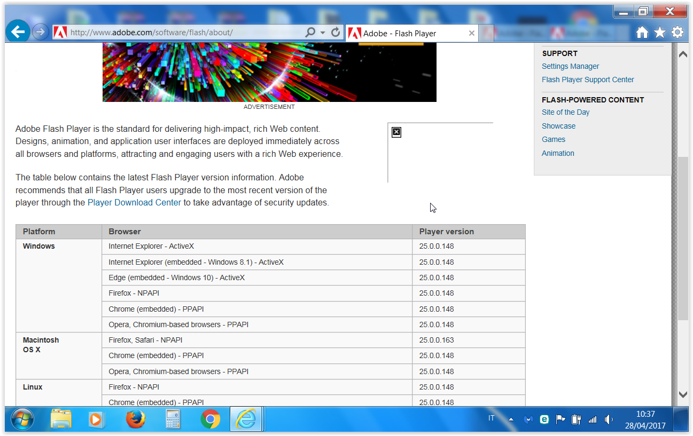Click the battery power tray icon
The image size is (693, 436).
click(576, 419)
